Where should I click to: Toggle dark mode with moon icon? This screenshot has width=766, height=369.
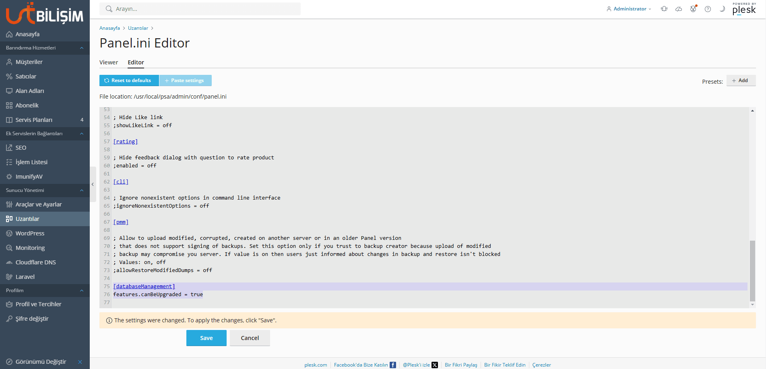pyautogui.click(x=722, y=9)
